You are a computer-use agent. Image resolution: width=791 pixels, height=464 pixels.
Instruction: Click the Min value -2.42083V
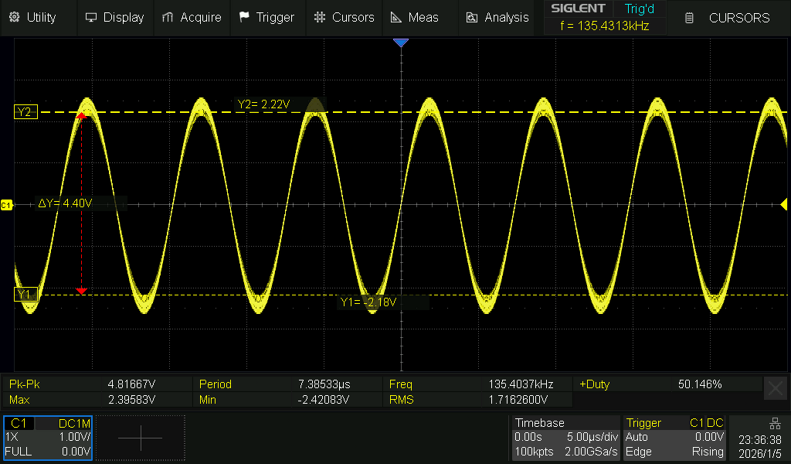[x=324, y=400]
